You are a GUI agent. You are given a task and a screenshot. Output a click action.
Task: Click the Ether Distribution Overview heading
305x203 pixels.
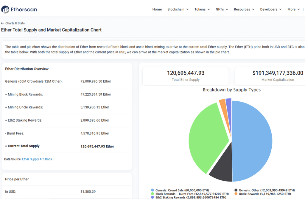27,69
